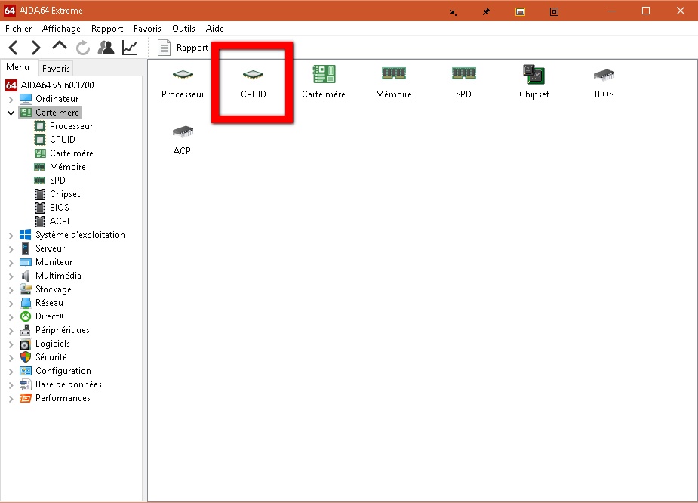The image size is (698, 503).
Task: Open the user manager icon in the toolbar
Action: (x=106, y=48)
